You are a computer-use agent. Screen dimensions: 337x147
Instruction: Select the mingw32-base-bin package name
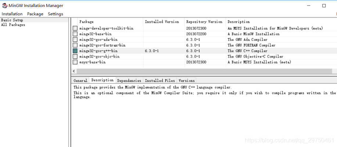coord(96,34)
